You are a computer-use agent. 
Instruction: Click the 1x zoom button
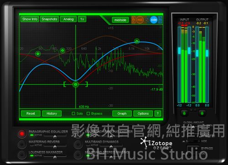82,19
